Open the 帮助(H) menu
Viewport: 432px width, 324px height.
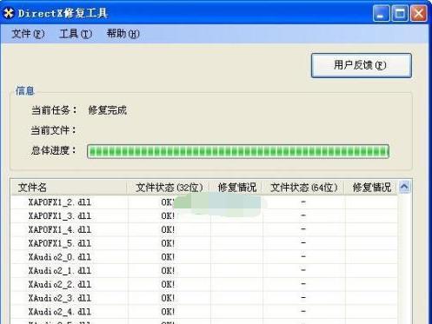point(123,34)
